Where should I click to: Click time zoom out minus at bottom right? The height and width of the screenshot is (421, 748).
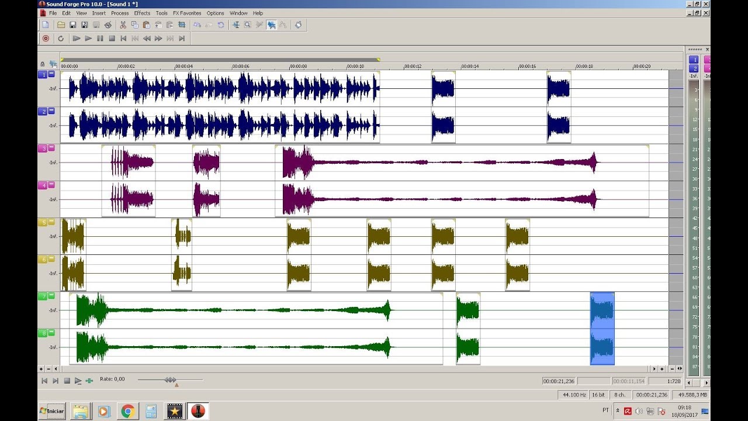672,369
